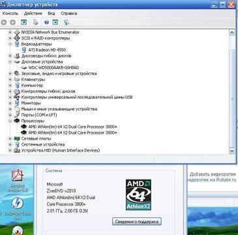Image resolution: width=238 pixels, height=235 pixels.
Task: Click the greyed Back arrow in the toolbar
Action: tap(4, 22)
